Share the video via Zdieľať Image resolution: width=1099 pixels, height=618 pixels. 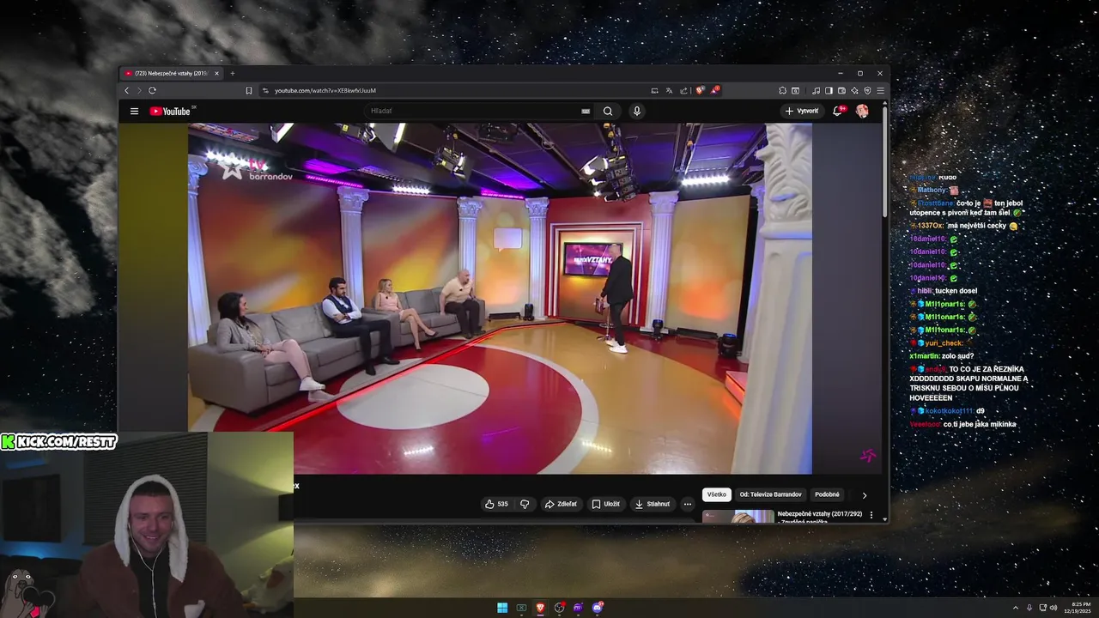(x=561, y=504)
